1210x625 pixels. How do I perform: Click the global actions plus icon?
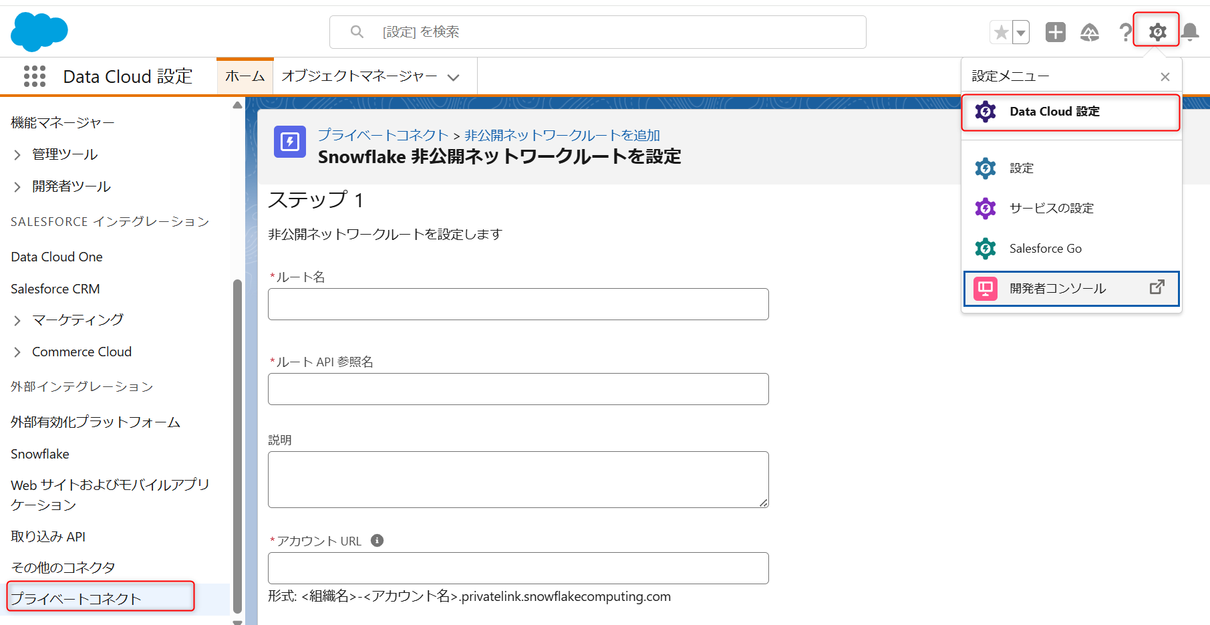(x=1056, y=32)
